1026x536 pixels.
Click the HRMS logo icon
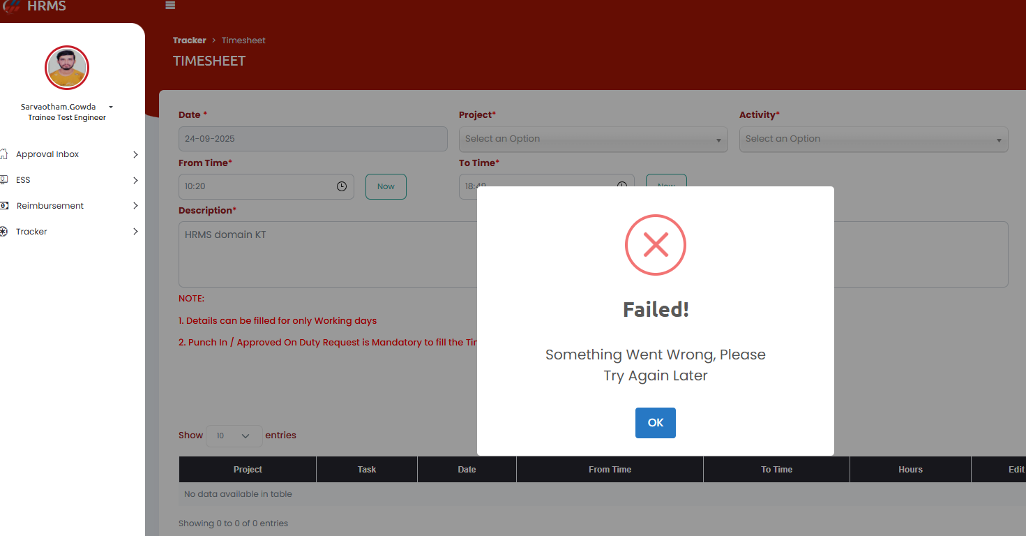(12, 6)
